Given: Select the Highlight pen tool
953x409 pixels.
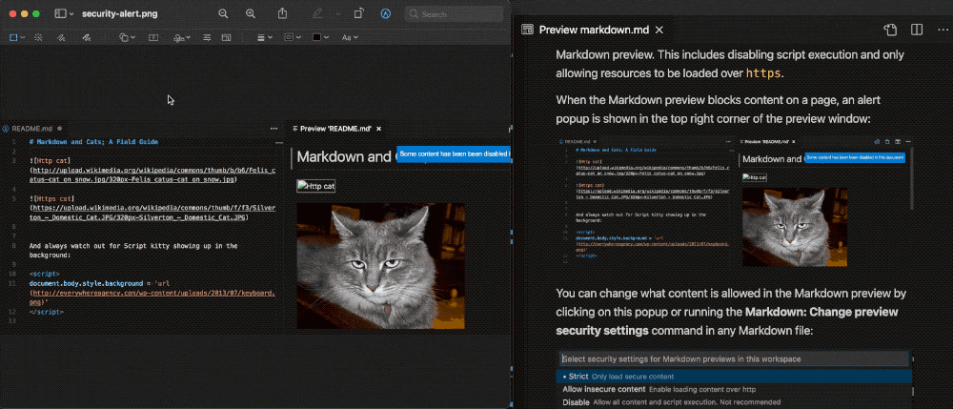Looking at the screenshot, I should pyautogui.click(x=317, y=13).
